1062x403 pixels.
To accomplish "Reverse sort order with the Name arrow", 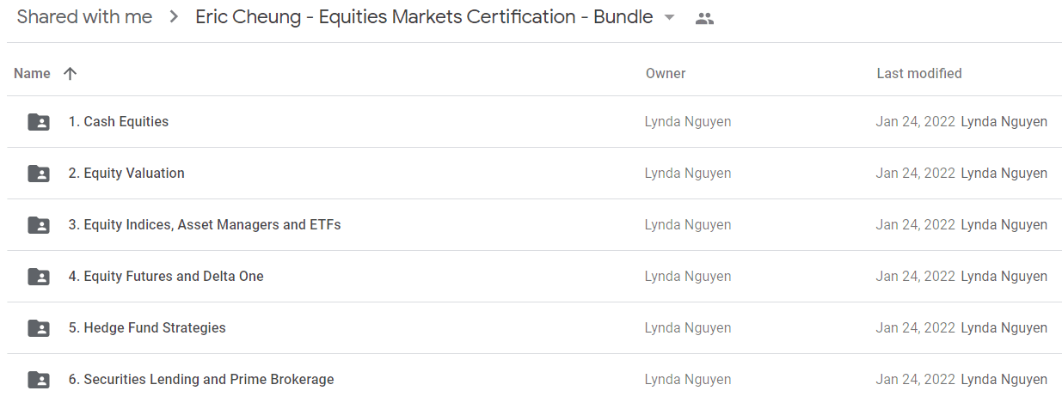I will click(71, 74).
